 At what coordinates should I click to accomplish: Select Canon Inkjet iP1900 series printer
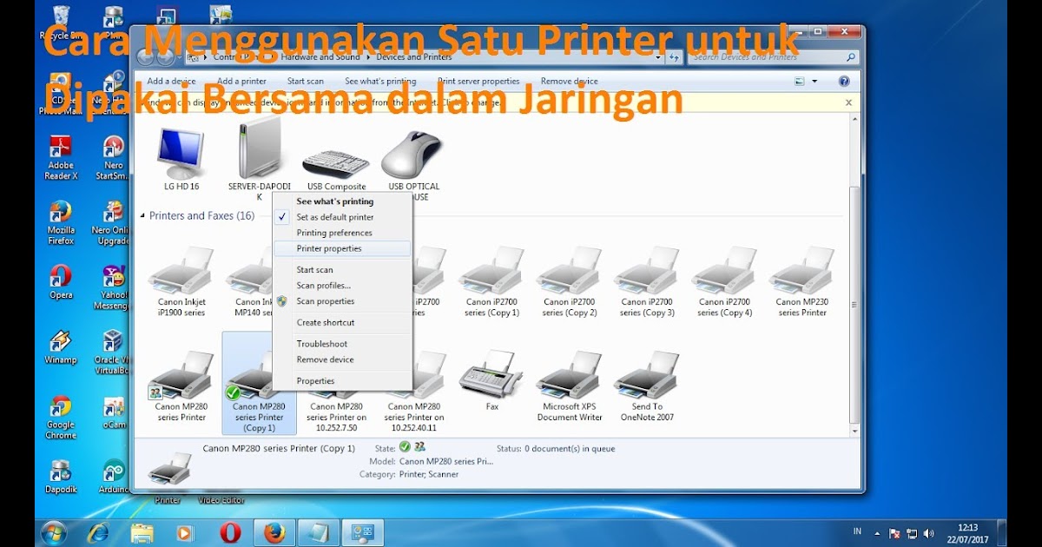click(181, 282)
